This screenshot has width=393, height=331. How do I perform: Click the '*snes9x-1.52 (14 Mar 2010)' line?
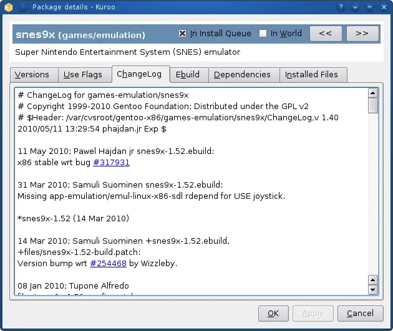click(x=74, y=219)
